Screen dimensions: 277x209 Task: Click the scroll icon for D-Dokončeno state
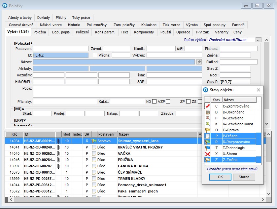coord(208,112)
